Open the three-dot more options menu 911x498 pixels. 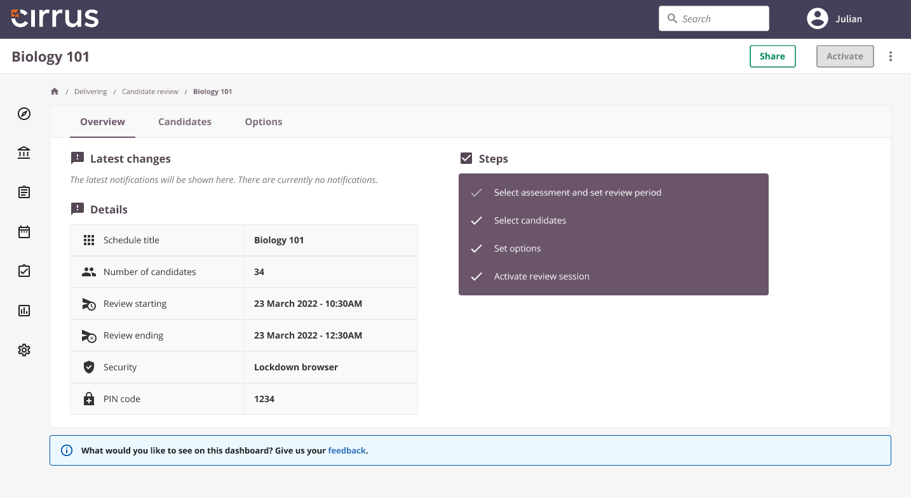(x=891, y=57)
